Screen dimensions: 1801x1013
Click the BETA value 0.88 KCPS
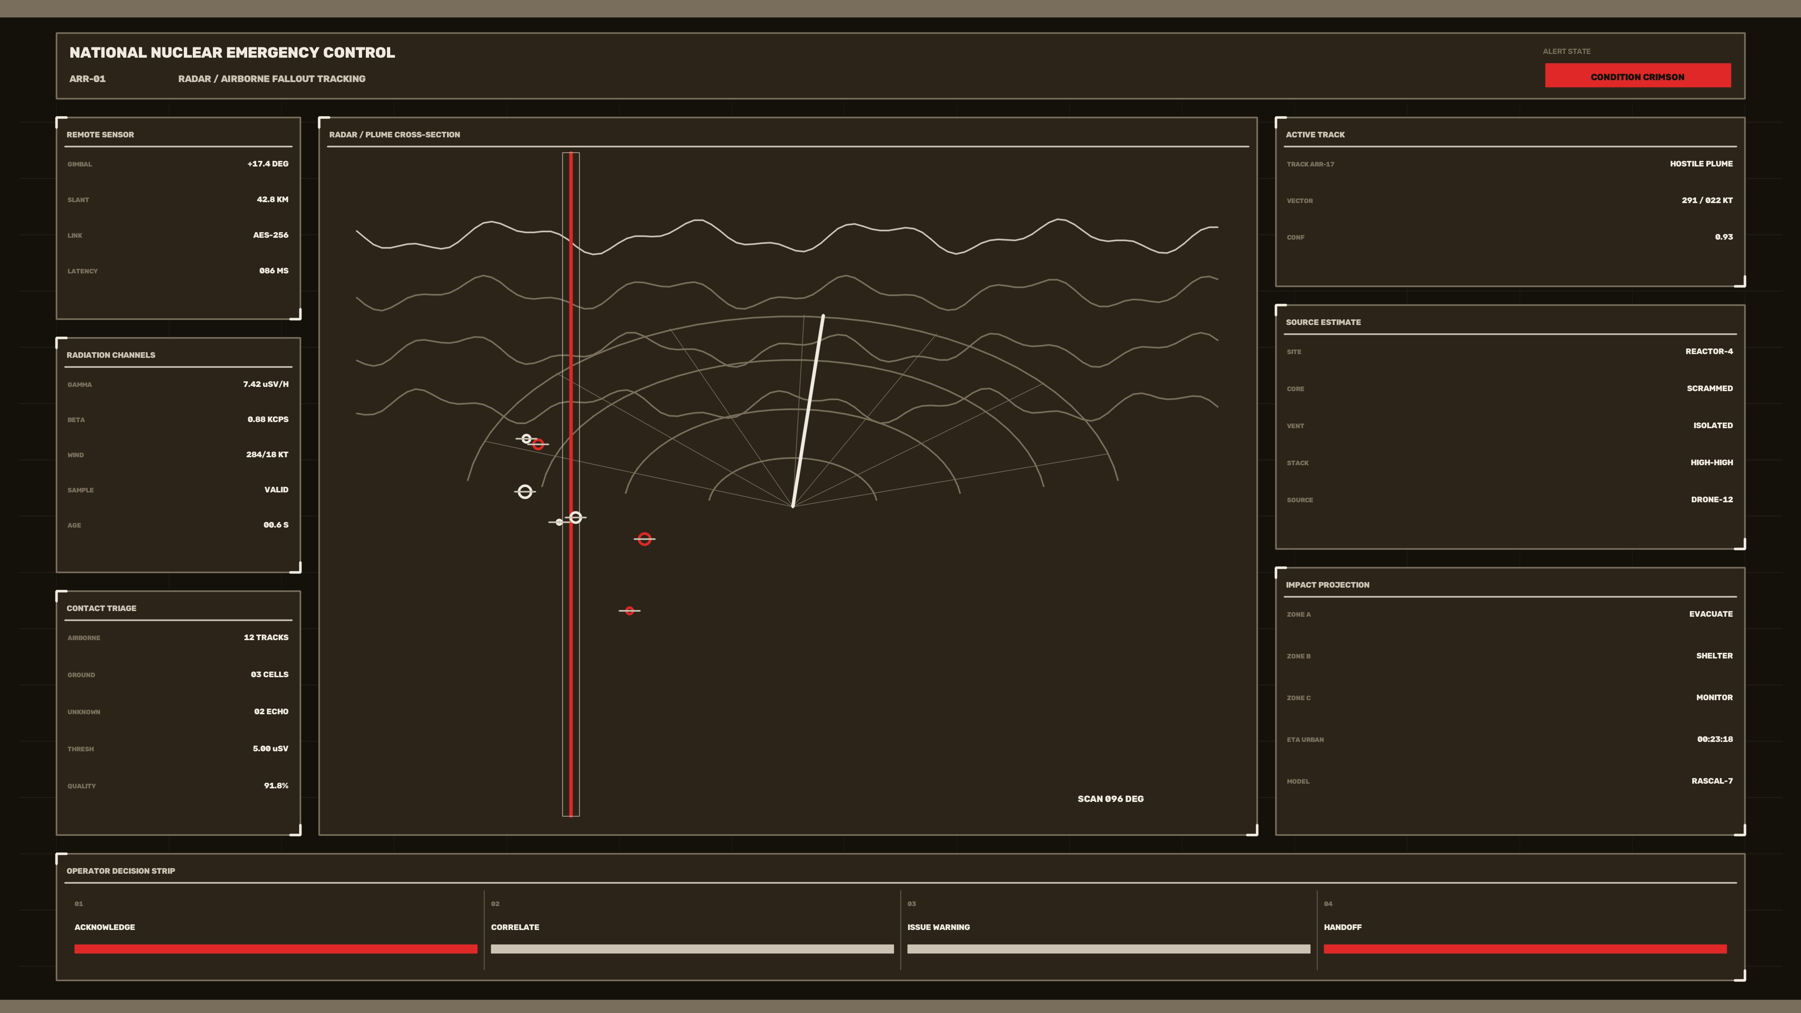(x=268, y=419)
